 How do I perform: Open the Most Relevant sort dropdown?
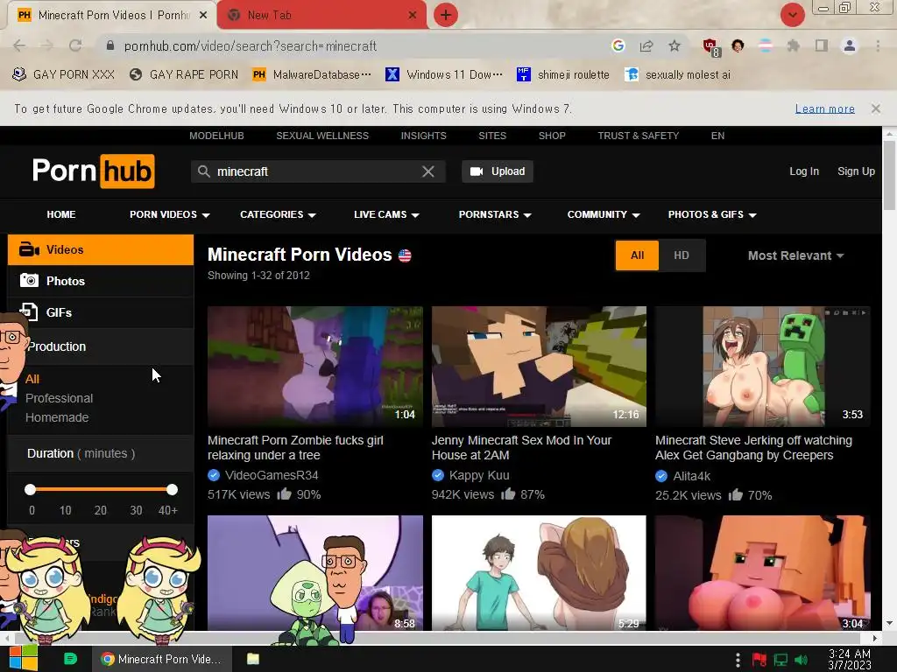coord(795,255)
